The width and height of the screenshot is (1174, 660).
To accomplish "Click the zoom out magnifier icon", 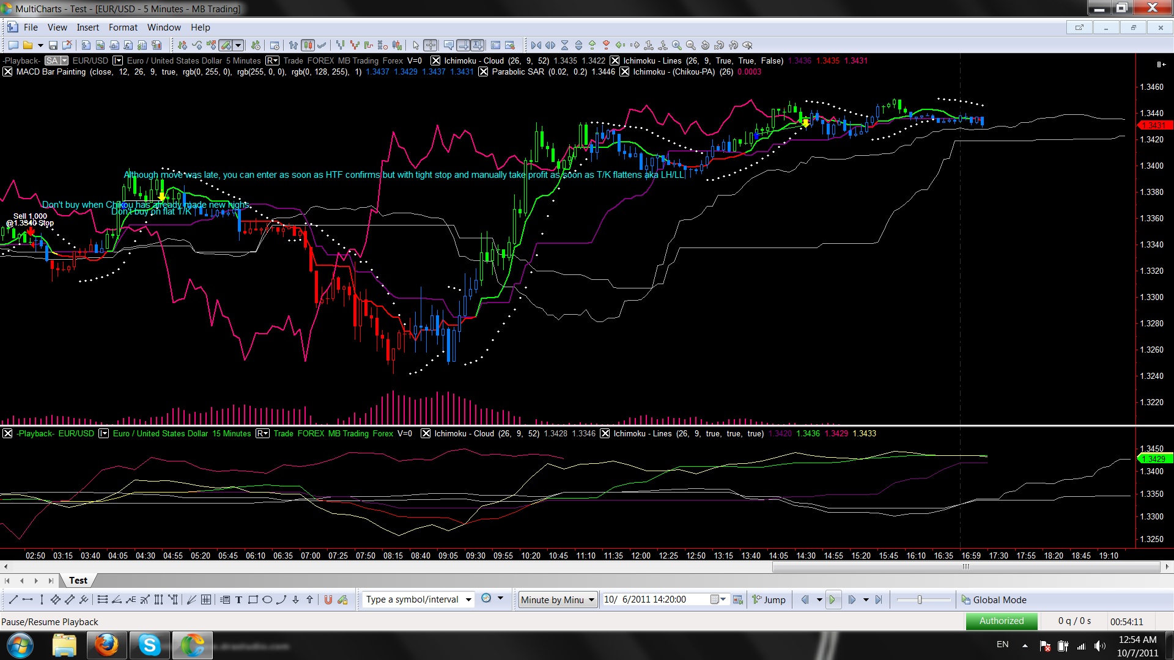I will (x=691, y=45).
